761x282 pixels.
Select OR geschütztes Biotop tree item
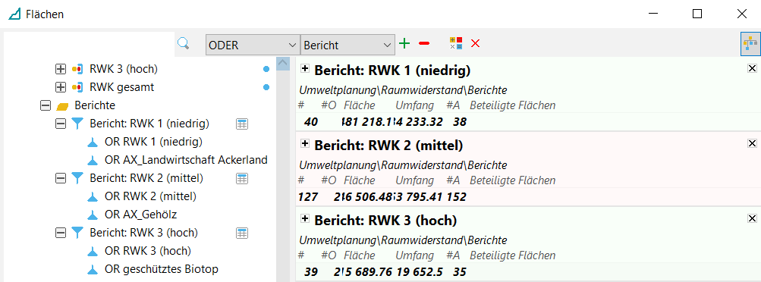(161, 269)
